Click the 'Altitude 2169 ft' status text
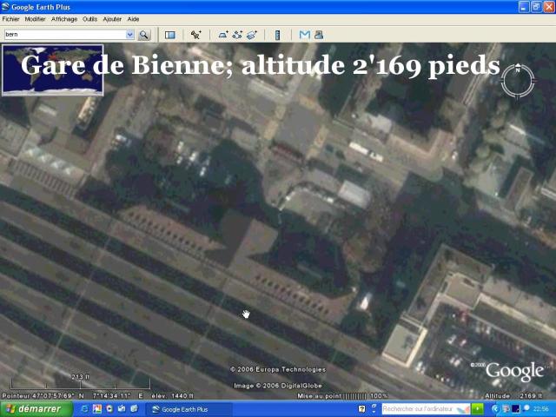 click(513, 396)
